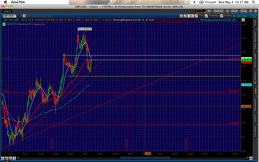The height and width of the screenshot is (162, 259).
Task: Click the orange 1.62171 price axis tag
Action: (246, 106)
